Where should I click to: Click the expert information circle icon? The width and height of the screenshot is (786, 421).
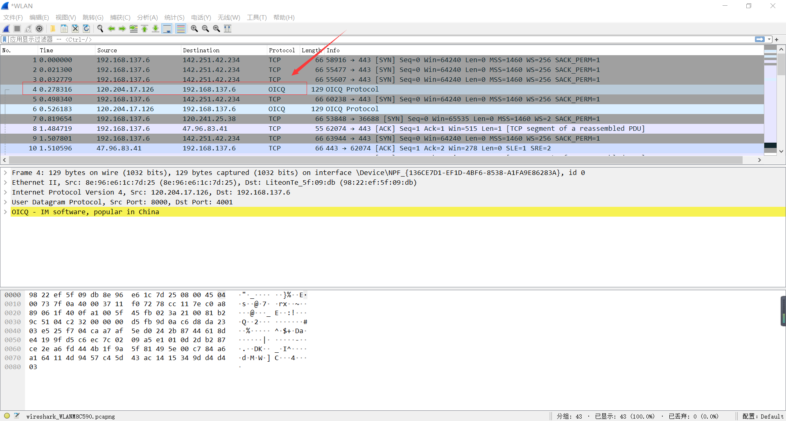(x=7, y=416)
